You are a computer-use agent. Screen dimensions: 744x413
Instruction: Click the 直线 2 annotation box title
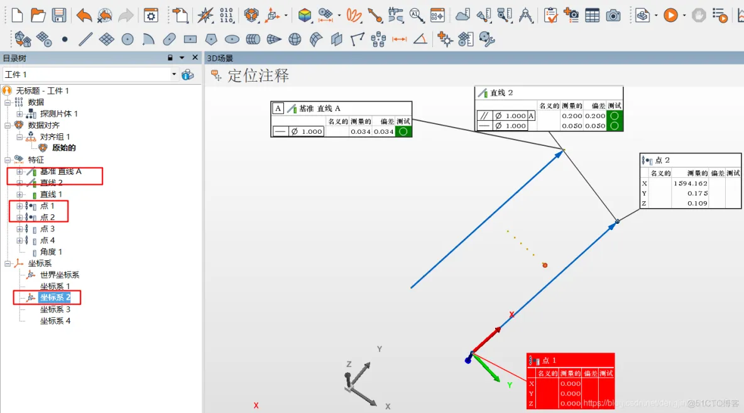coord(501,92)
